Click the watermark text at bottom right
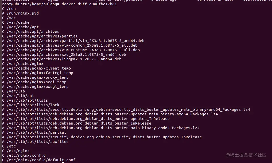272x163 pixels. (x=246, y=155)
